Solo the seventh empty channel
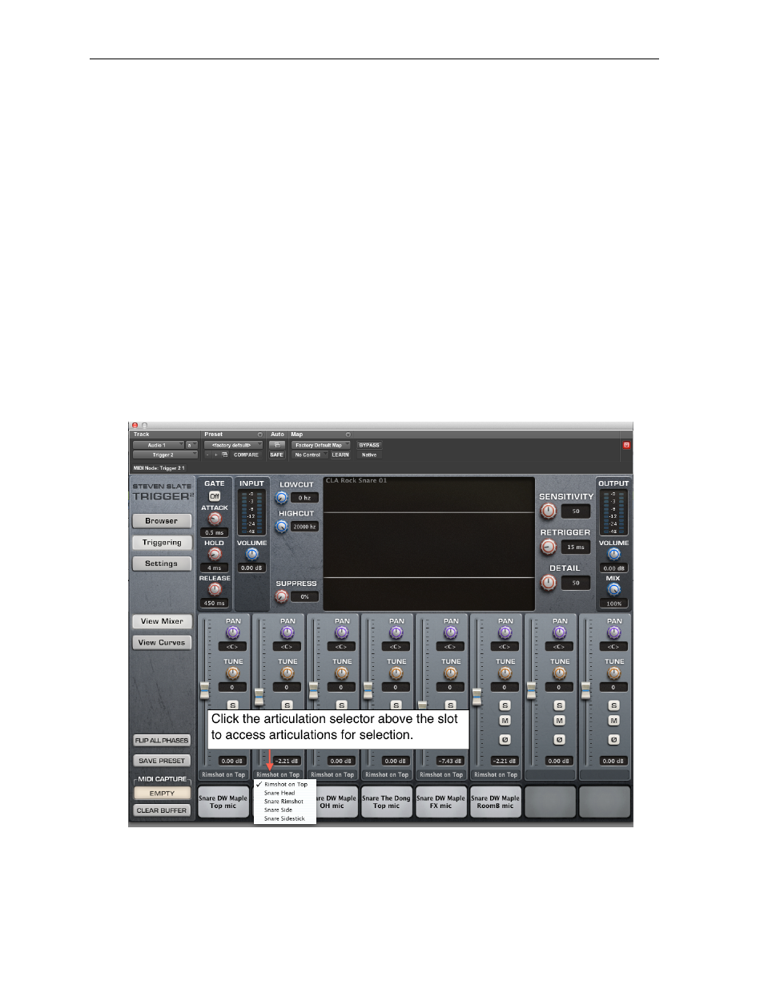This screenshot has height=990, width=764. click(560, 705)
